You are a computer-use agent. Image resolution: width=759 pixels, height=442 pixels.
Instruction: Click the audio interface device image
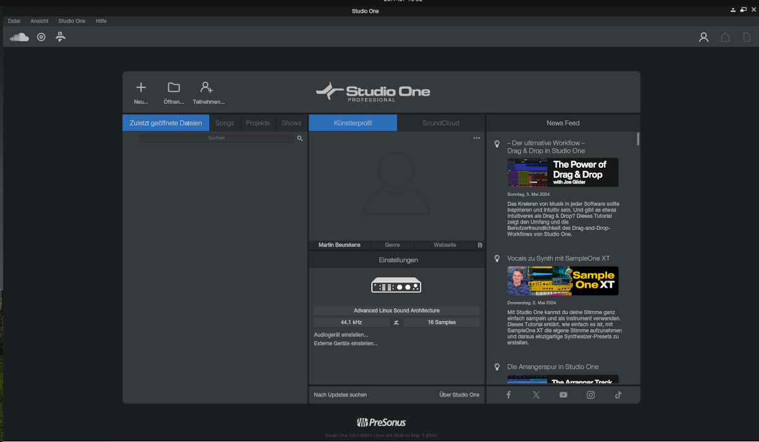pyautogui.click(x=396, y=286)
